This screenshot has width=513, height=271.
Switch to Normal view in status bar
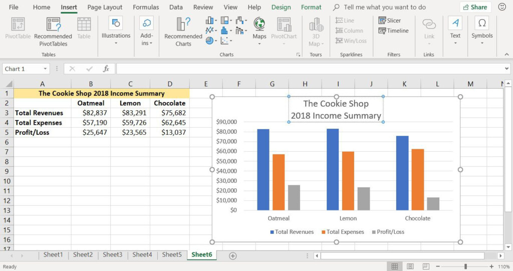pyautogui.click(x=395, y=266)
